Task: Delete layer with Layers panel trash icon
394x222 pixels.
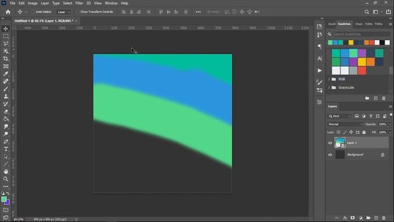Action: coord(384,218)
